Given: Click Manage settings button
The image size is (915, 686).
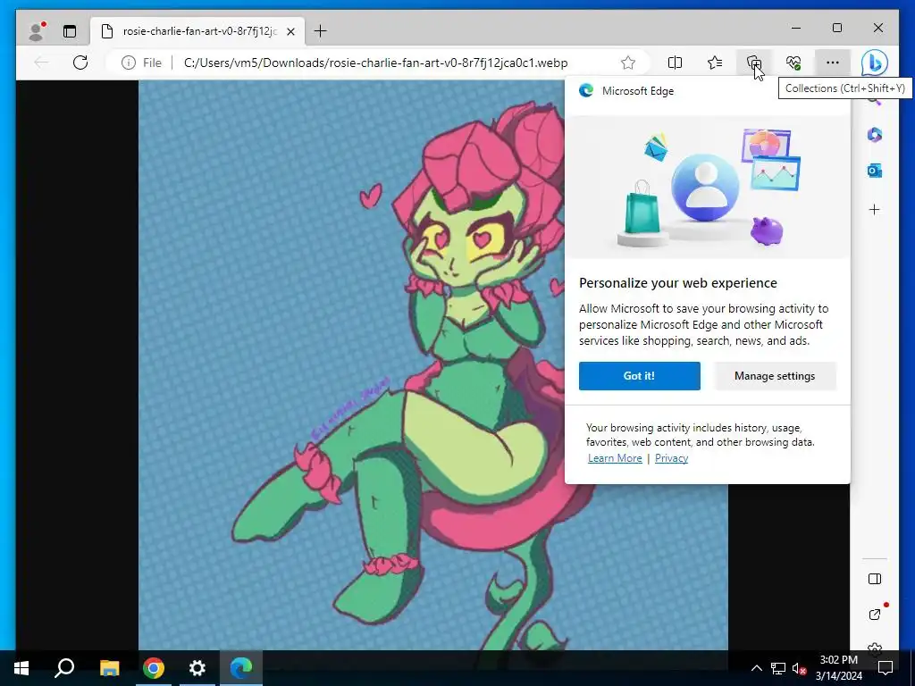Looking at the screenshot, I should click(x=775, y=376).
